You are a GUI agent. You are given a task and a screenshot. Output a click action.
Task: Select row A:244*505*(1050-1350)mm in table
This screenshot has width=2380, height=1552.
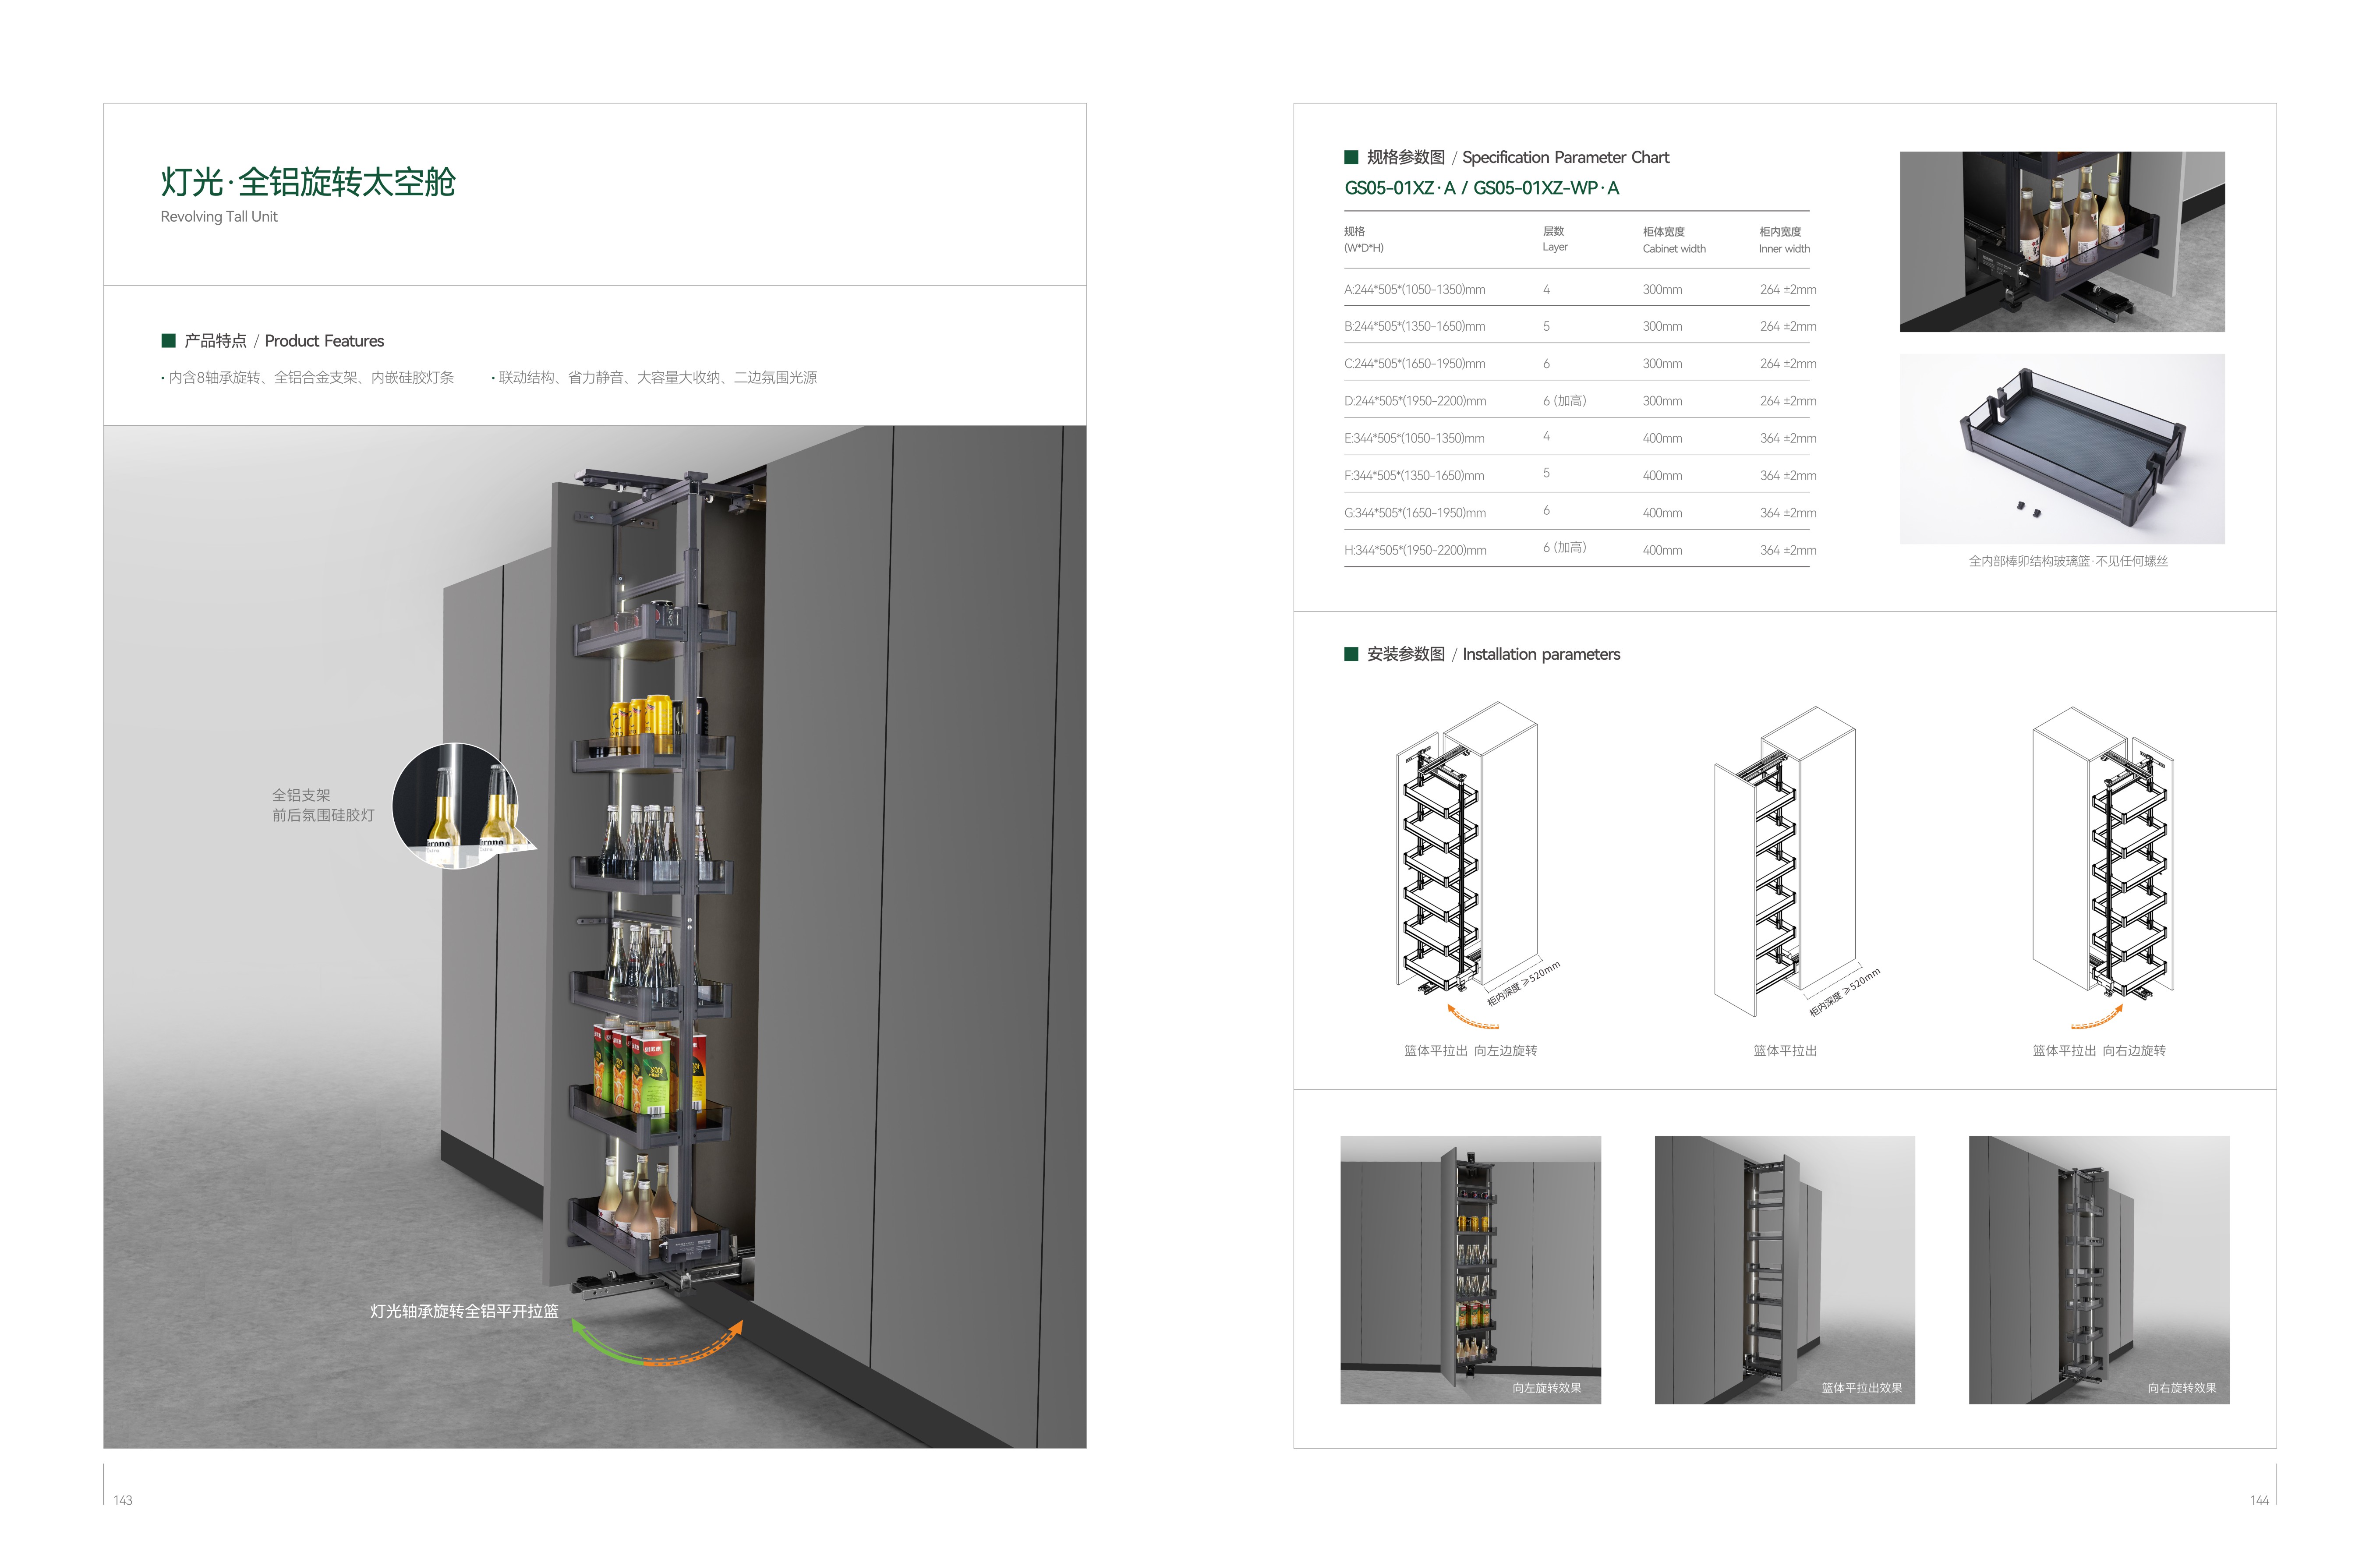1414,290
